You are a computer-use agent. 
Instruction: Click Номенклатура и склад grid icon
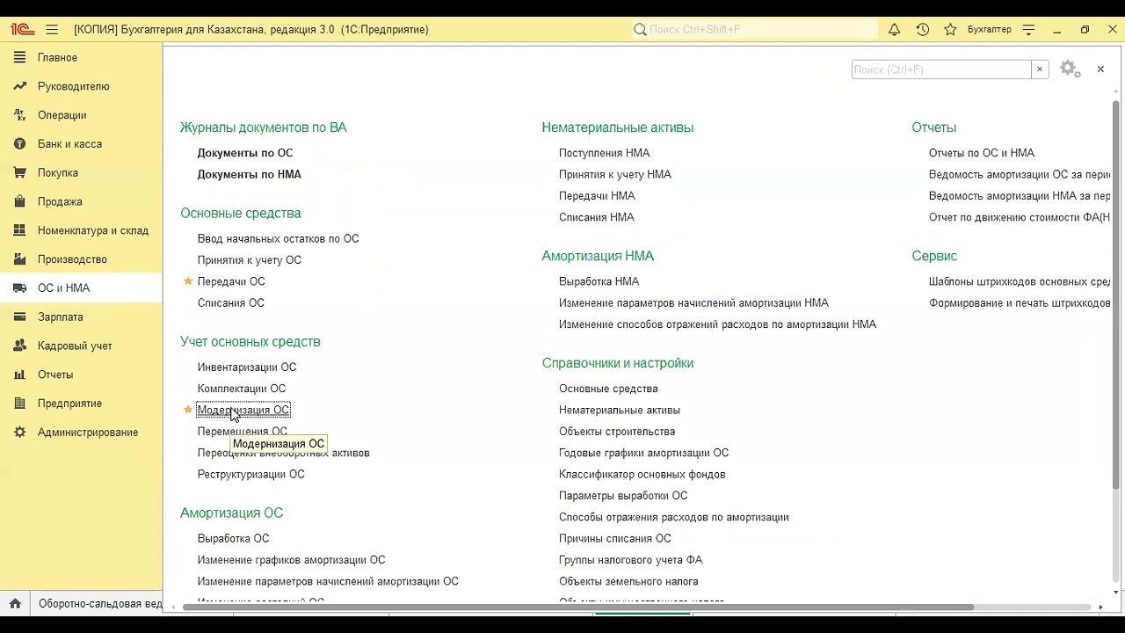pos(19,230)
